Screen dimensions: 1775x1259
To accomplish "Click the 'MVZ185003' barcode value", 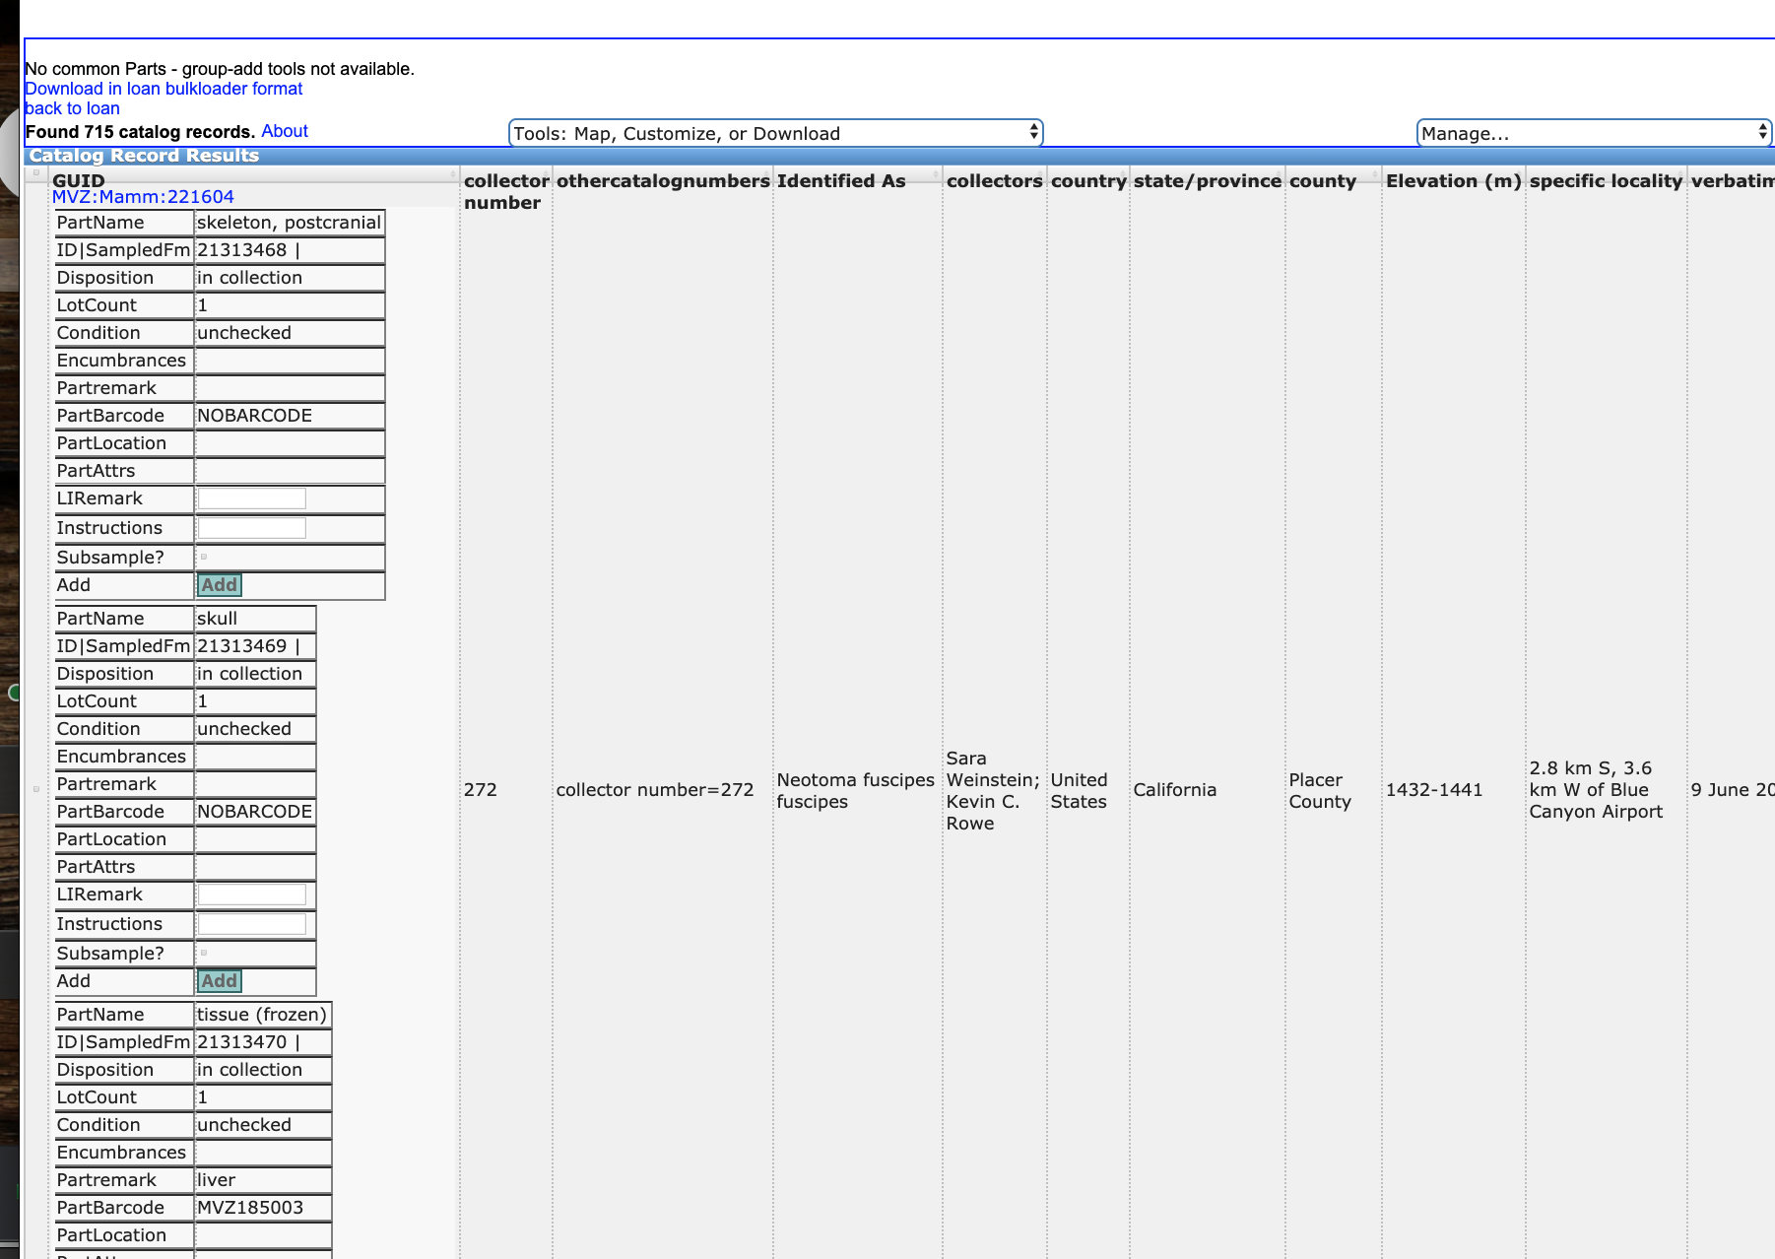I will tap(250, 1208).
